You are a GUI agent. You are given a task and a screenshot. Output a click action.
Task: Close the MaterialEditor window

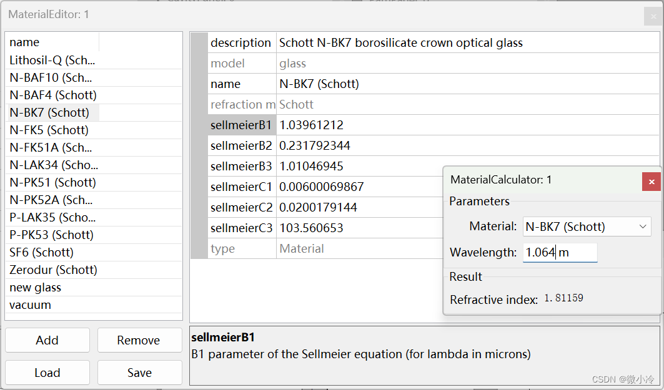click(653, 16)
